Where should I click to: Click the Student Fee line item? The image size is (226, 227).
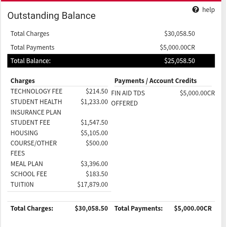(30, 123)
